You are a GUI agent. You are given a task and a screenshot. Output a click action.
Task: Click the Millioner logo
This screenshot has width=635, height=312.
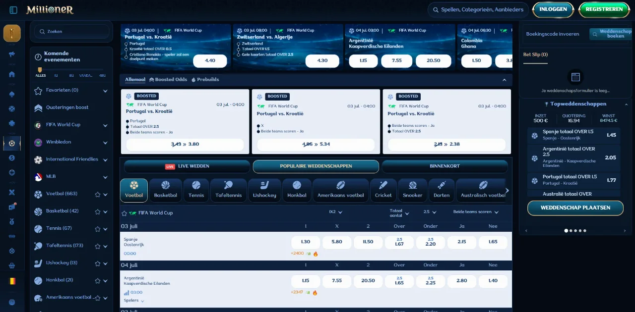[50, 9]
